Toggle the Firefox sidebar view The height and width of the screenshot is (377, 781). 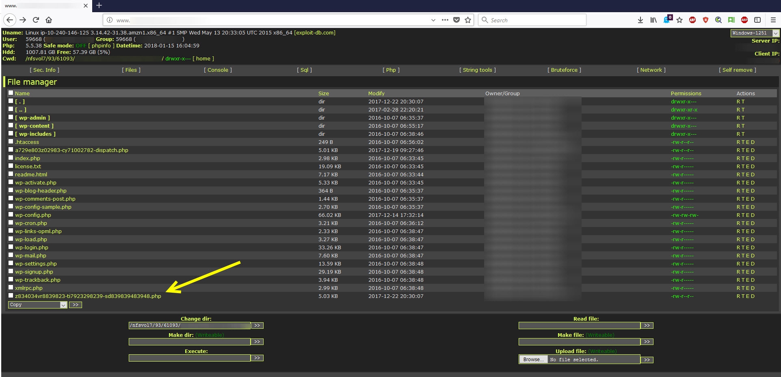tap(757, 20)
